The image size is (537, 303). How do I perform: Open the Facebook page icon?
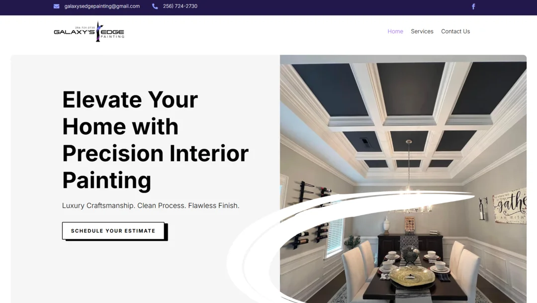473,6
